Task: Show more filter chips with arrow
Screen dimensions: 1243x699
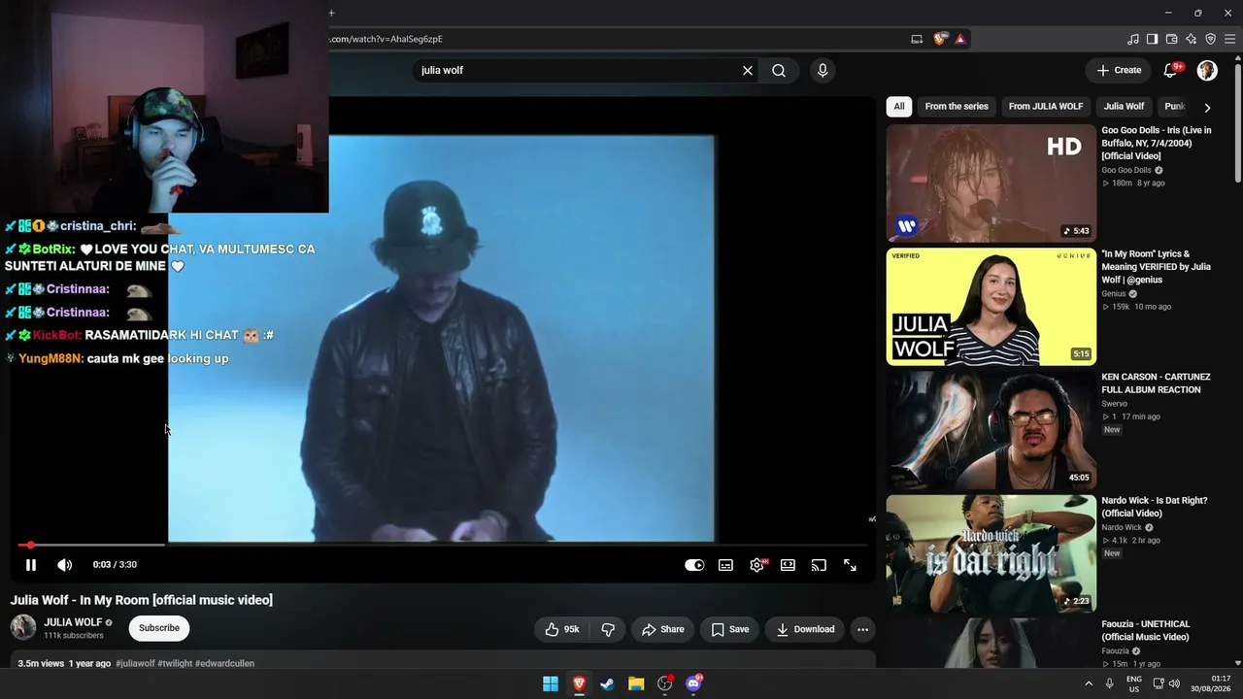Action: tap(1207, 108)
